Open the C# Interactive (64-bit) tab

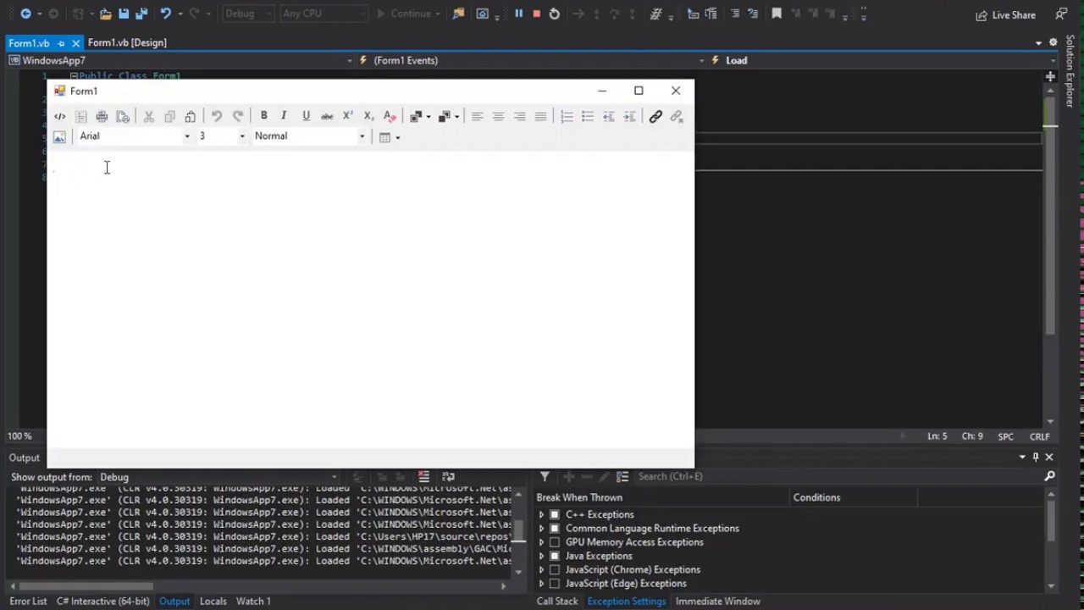point(102,601)
